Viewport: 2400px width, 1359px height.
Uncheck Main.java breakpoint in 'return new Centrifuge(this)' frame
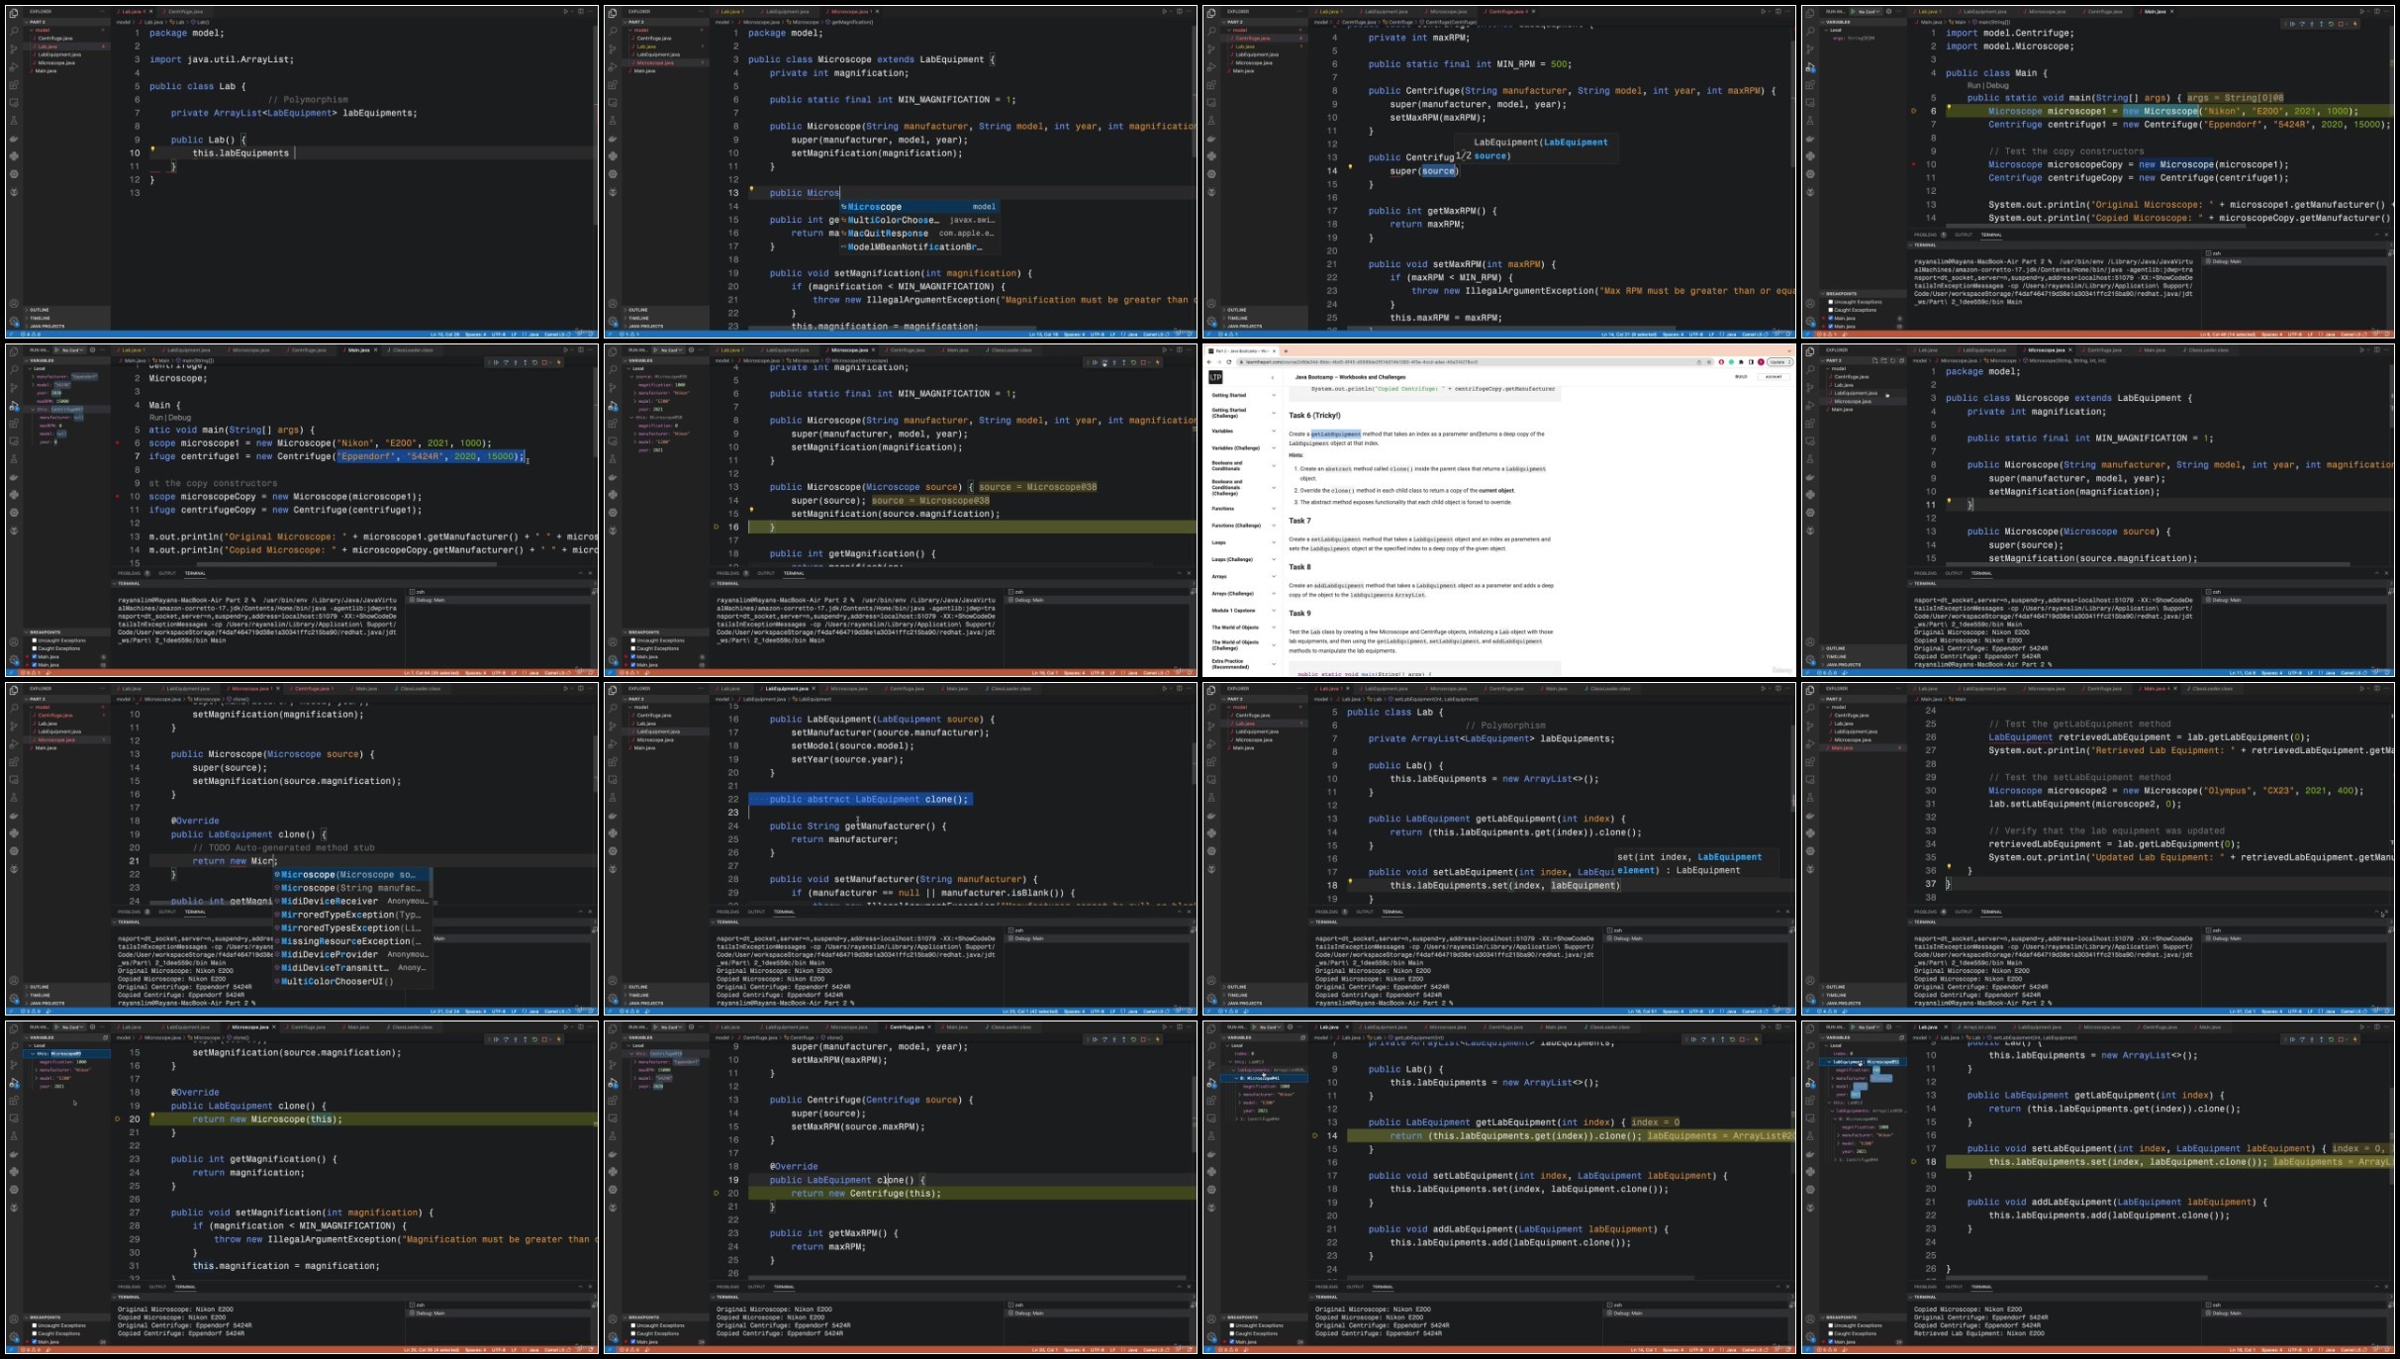(x=633, y=1341)
